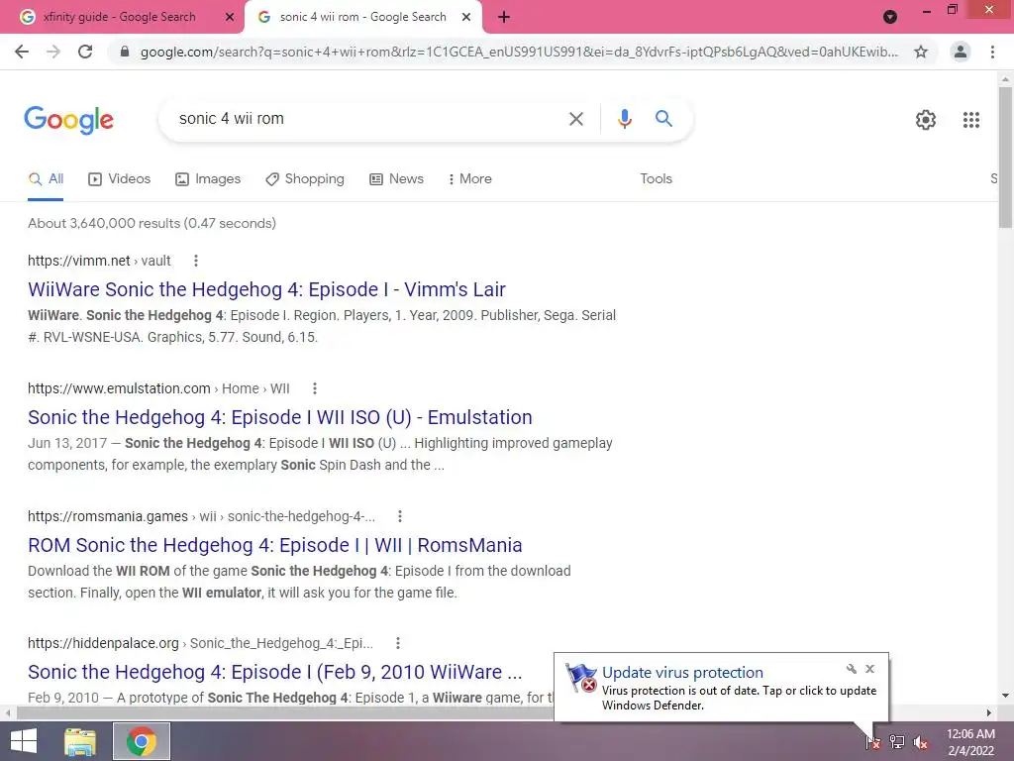
Task: Click the https://vimm.net URL text
Action: (x=79, y=261)
